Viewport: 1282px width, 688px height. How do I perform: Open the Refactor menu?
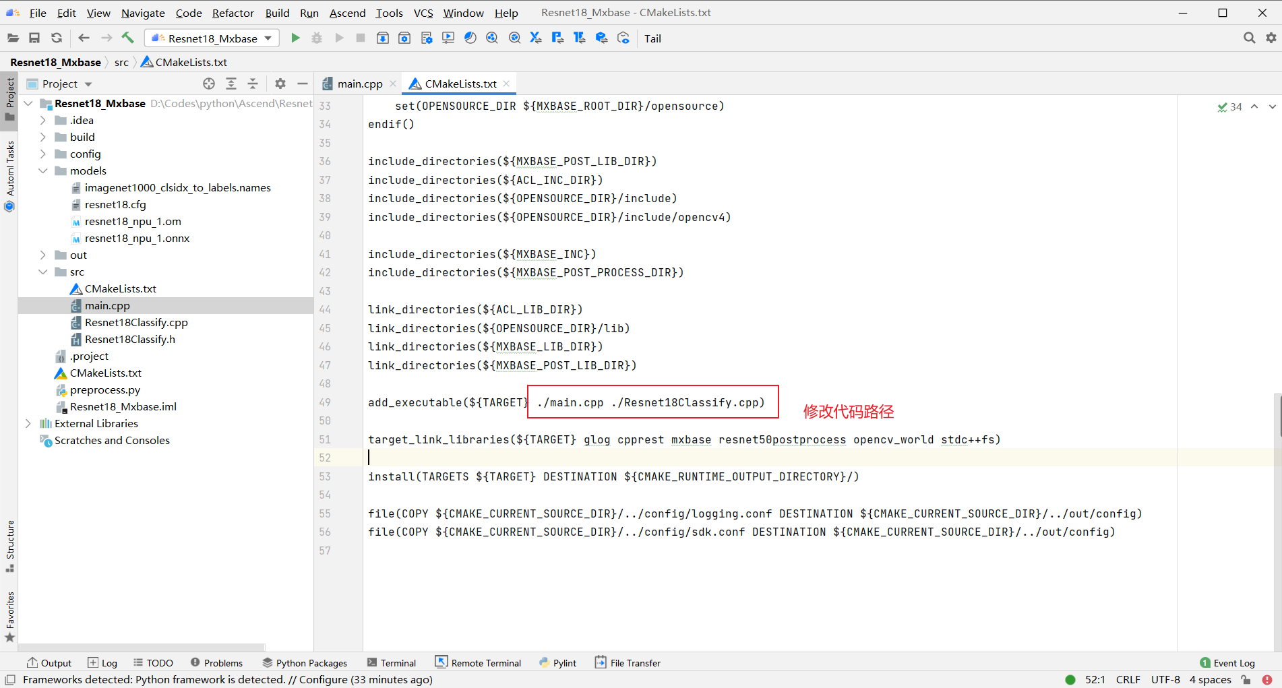233,13
